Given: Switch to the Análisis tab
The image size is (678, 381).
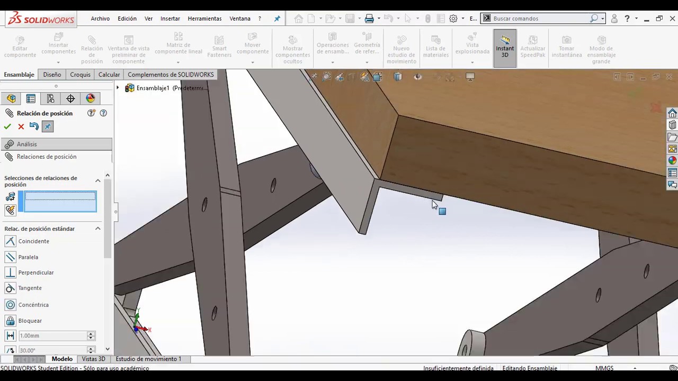Looking at the screenshot, I should coord(56,144).
